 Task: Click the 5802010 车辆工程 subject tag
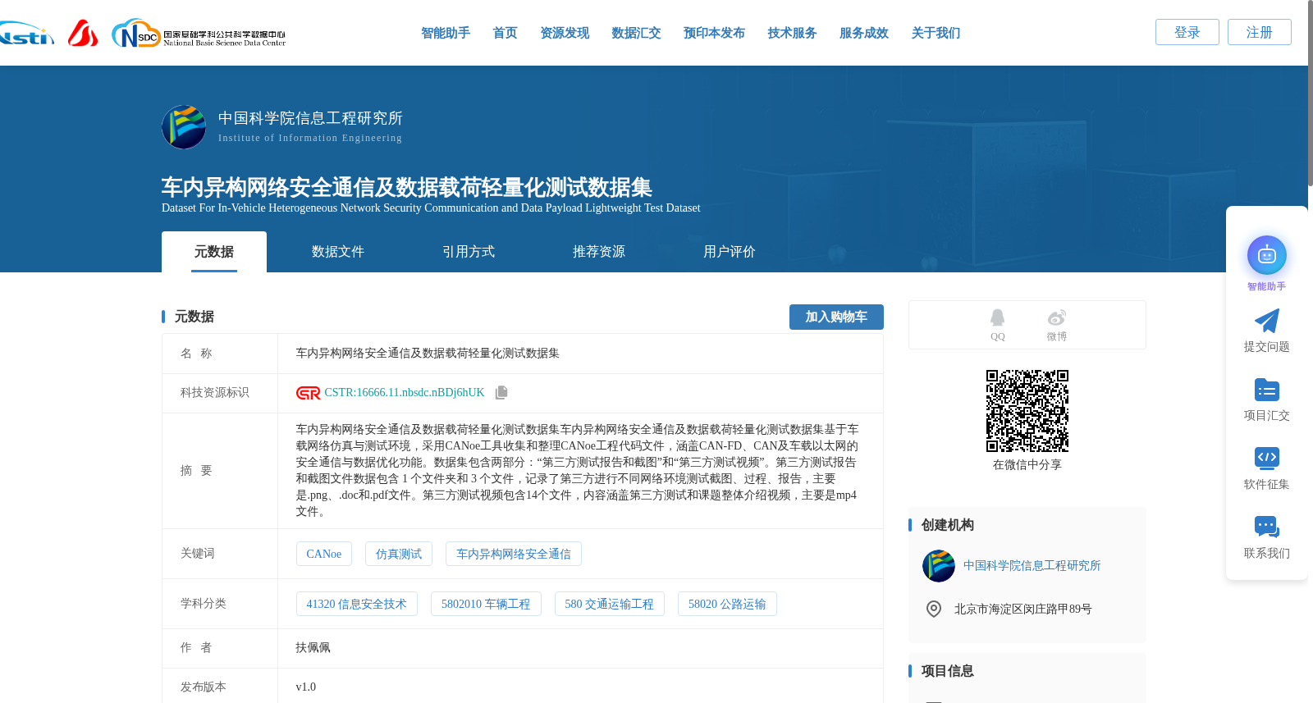(x=486, y=604)
